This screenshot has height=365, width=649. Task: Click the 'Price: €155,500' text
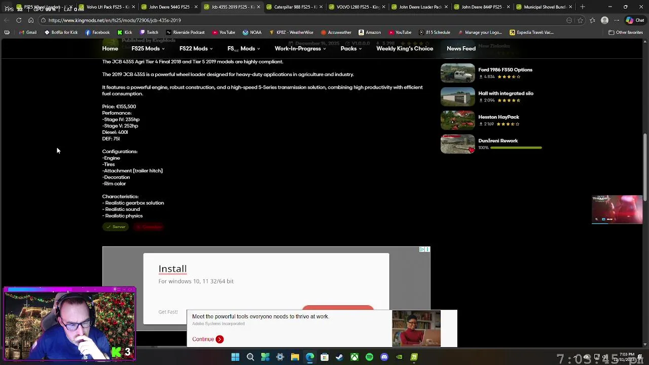[x=119, y=106]
